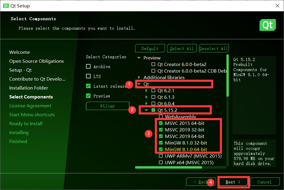Check UWP ARMv7 (MSVC 2015) checkbox
Image resolution: width=284 pixels, height=190 pixels.
click(x=161, y=156)
